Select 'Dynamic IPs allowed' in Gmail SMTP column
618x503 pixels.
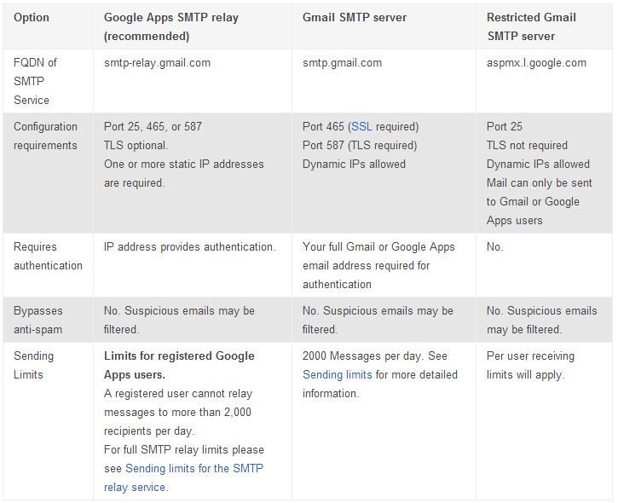[354, 164]
